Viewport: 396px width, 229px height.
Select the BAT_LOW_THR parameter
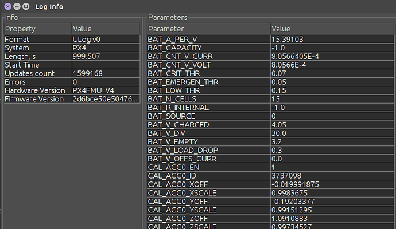tap(208, 90)
